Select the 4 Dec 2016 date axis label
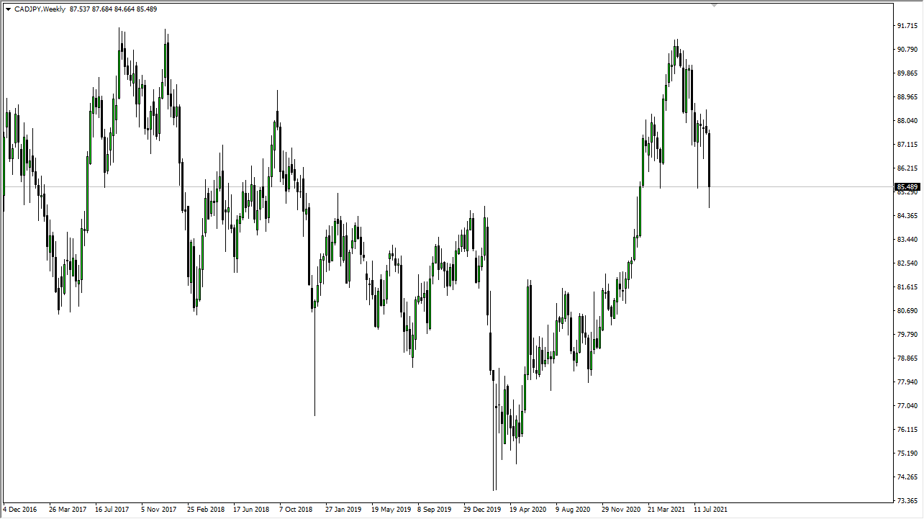The image size is (924, 519). pos(20,509)
